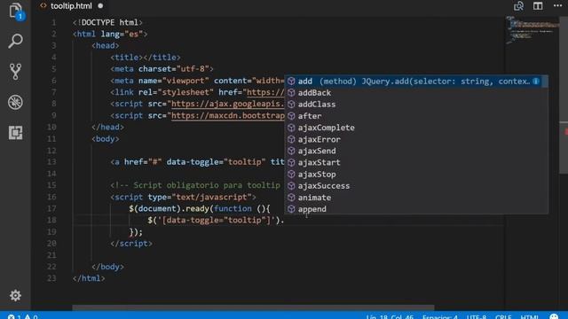Screen dimensions: 568x319
Task: Split the editor to the right
Action: click(x=538, y=6)
